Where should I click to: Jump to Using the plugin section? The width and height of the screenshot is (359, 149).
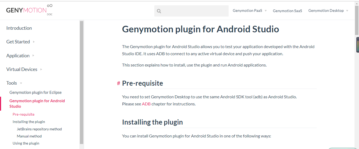click(x=26, y=143)
